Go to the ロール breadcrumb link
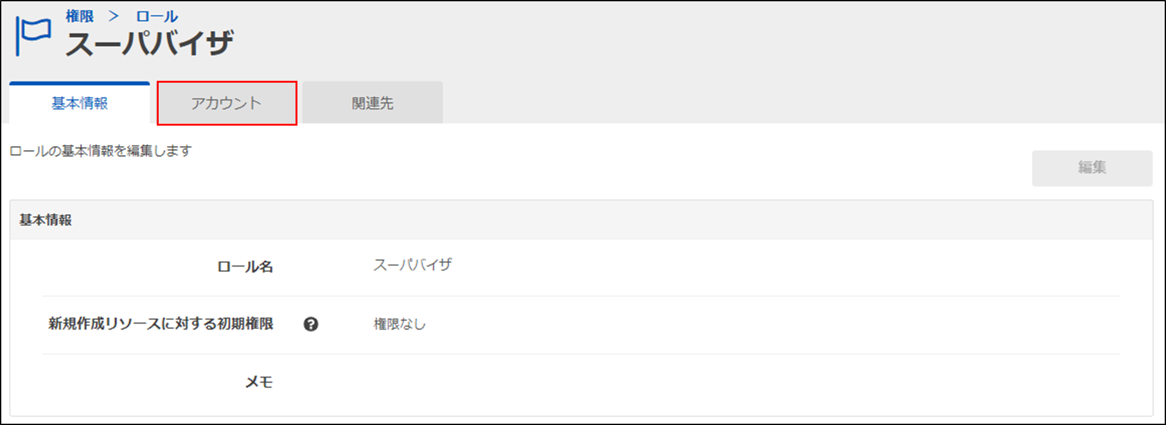This screenshot has height=425, width=1166. click(157, 16)
